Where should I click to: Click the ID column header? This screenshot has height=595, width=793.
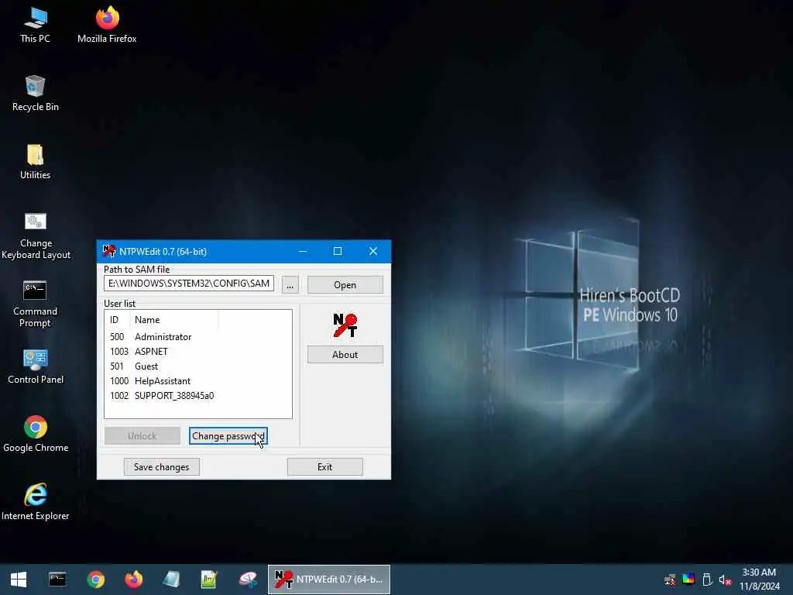tap(118, 320)
